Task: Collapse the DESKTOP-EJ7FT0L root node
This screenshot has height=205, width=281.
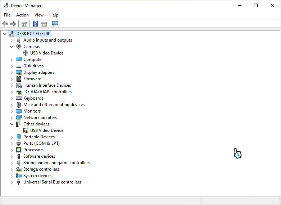Action: (x=5, y=34)
